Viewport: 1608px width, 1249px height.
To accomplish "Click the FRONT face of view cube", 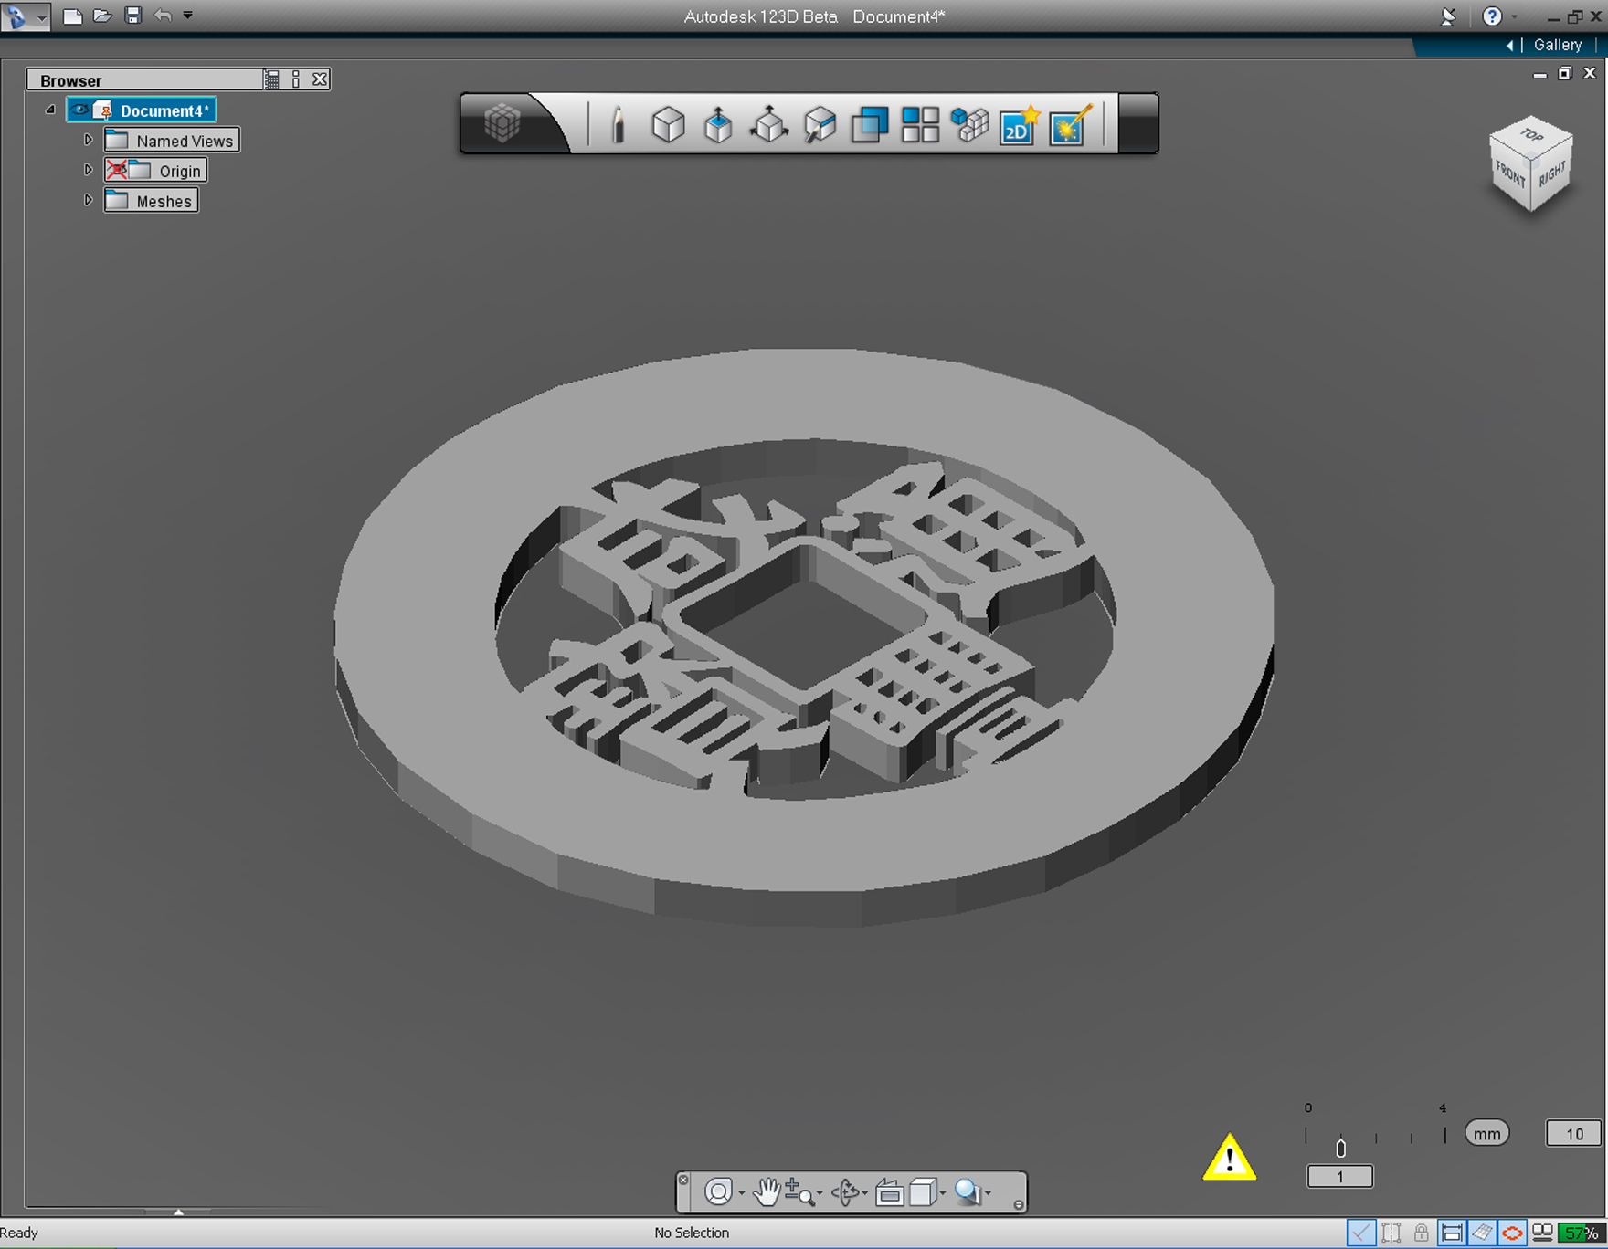I will (1509, 173).
